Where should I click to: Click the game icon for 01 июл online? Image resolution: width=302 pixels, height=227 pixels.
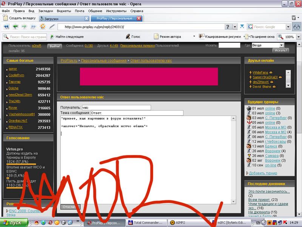249,108
